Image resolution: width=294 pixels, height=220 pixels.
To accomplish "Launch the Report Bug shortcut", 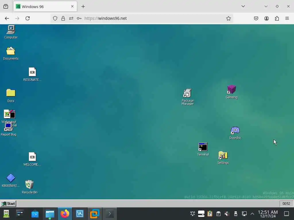I will click(x=8, y=130).
